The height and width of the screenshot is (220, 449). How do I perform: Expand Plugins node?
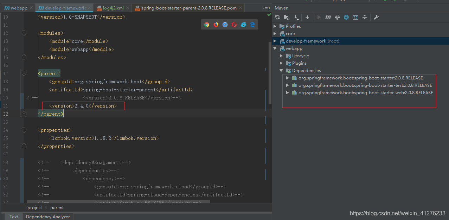click(281, 63)
